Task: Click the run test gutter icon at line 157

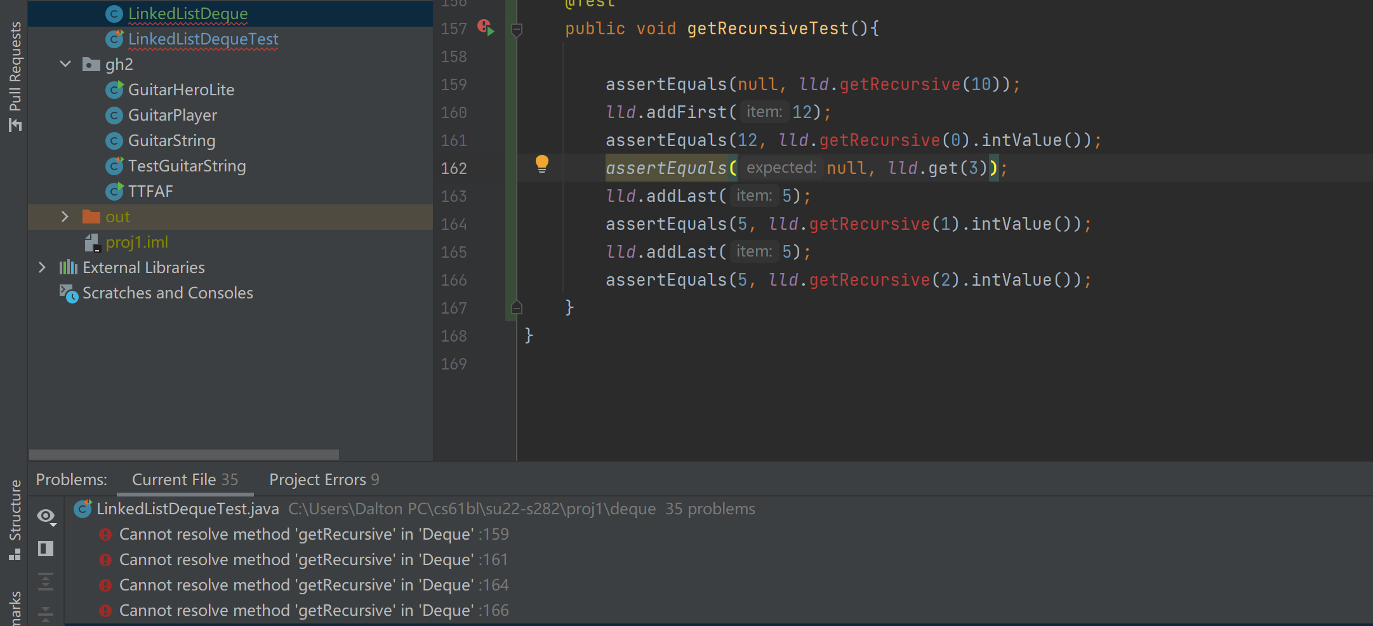Action: click(x=486, y=28)
